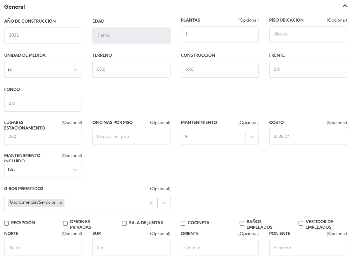Click the Costo input field
Viewport: 354px width, 266px height.
308,137
